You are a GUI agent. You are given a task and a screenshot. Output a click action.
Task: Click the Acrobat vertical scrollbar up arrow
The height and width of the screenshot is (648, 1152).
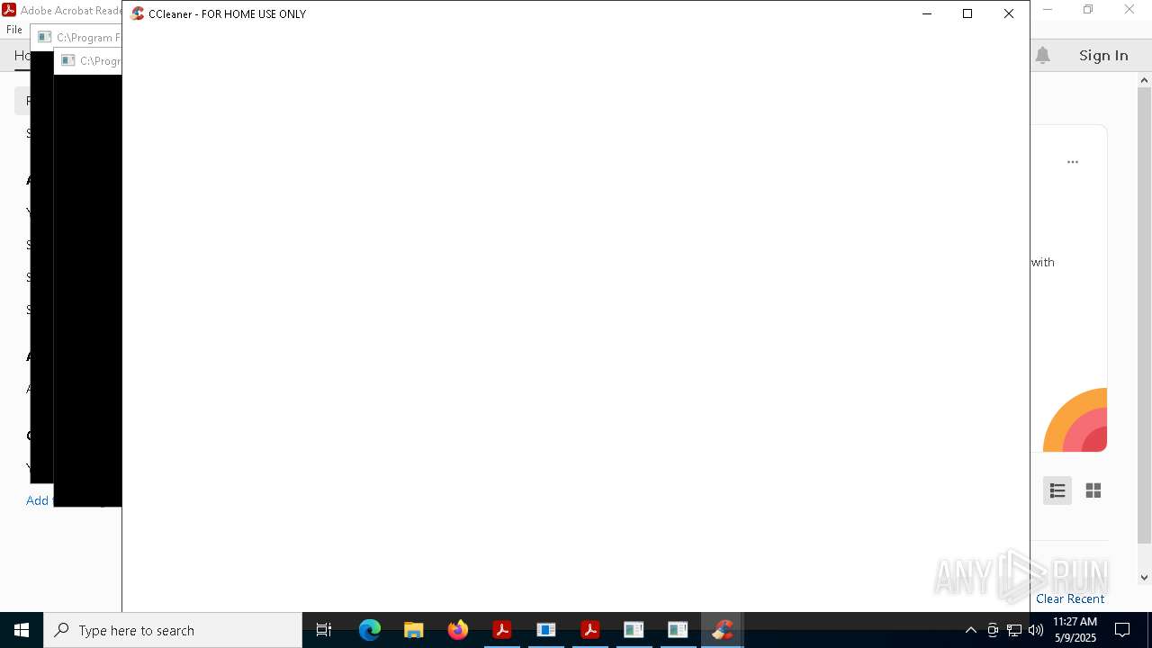[1144, 80]
